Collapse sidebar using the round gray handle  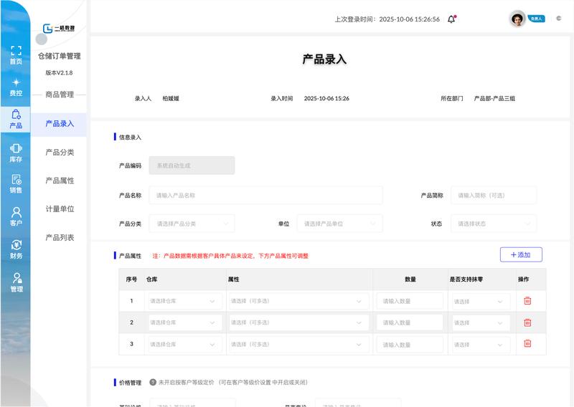click(x=42, y=39)
